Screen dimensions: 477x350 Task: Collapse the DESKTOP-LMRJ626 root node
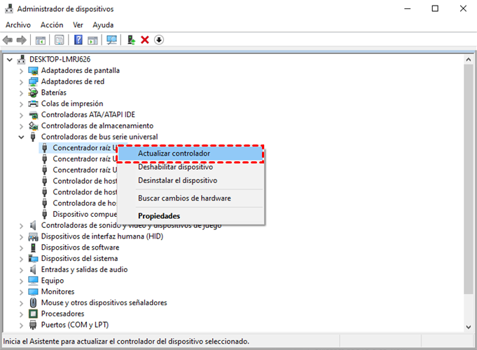pyautogui.click(x=9, y=60)
